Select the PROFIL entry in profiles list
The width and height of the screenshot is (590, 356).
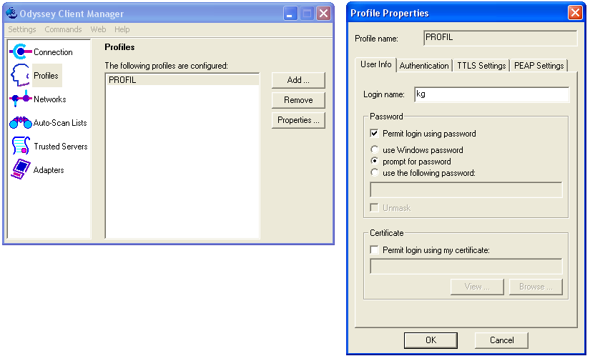182,80
